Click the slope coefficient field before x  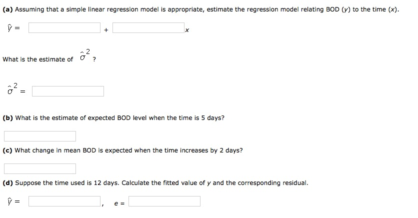point(148,27)
